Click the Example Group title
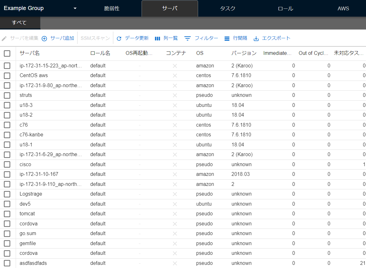Viewport: 366px width, 268px height. (x=24, y=8)
